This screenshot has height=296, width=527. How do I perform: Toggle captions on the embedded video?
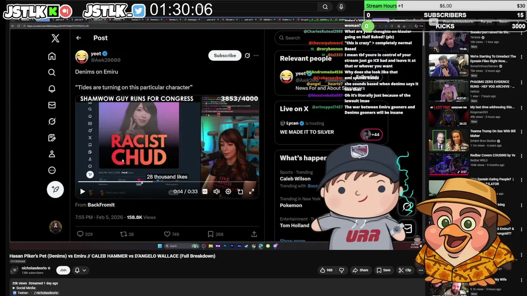205,192
